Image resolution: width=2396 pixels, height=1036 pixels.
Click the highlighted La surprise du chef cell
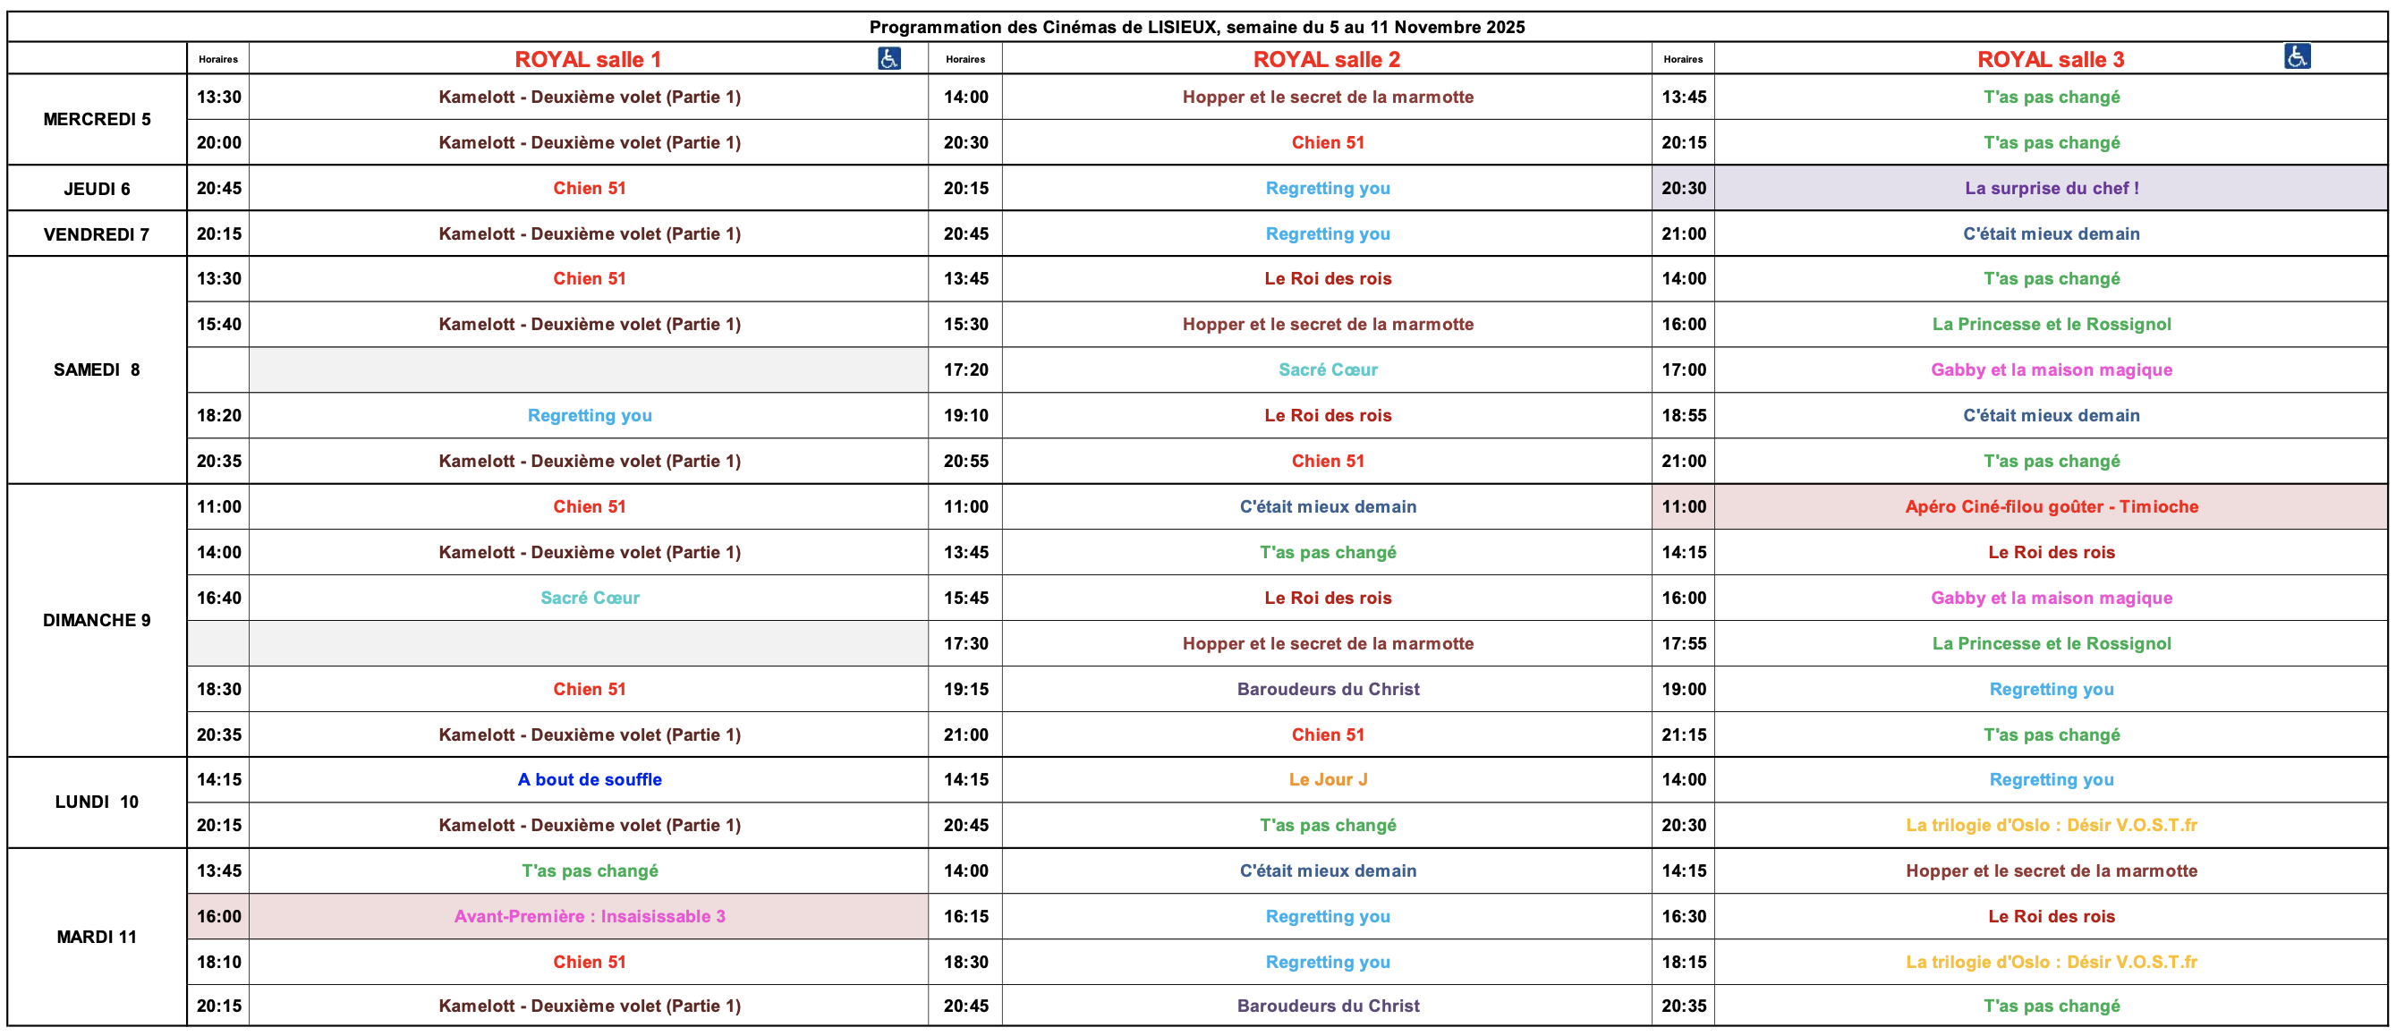coord(2051,188)
